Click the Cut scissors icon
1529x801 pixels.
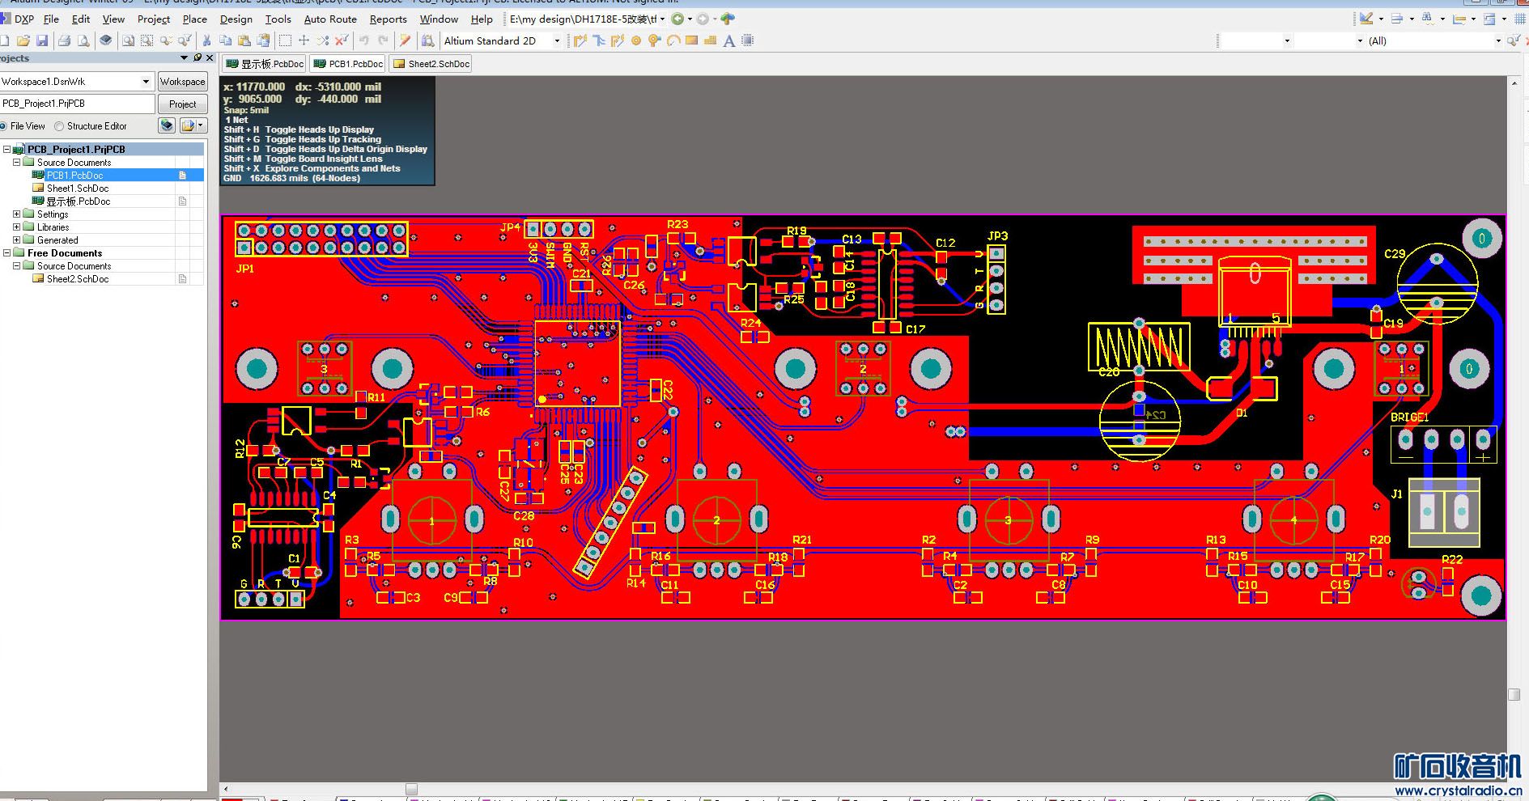pos(206,40)
